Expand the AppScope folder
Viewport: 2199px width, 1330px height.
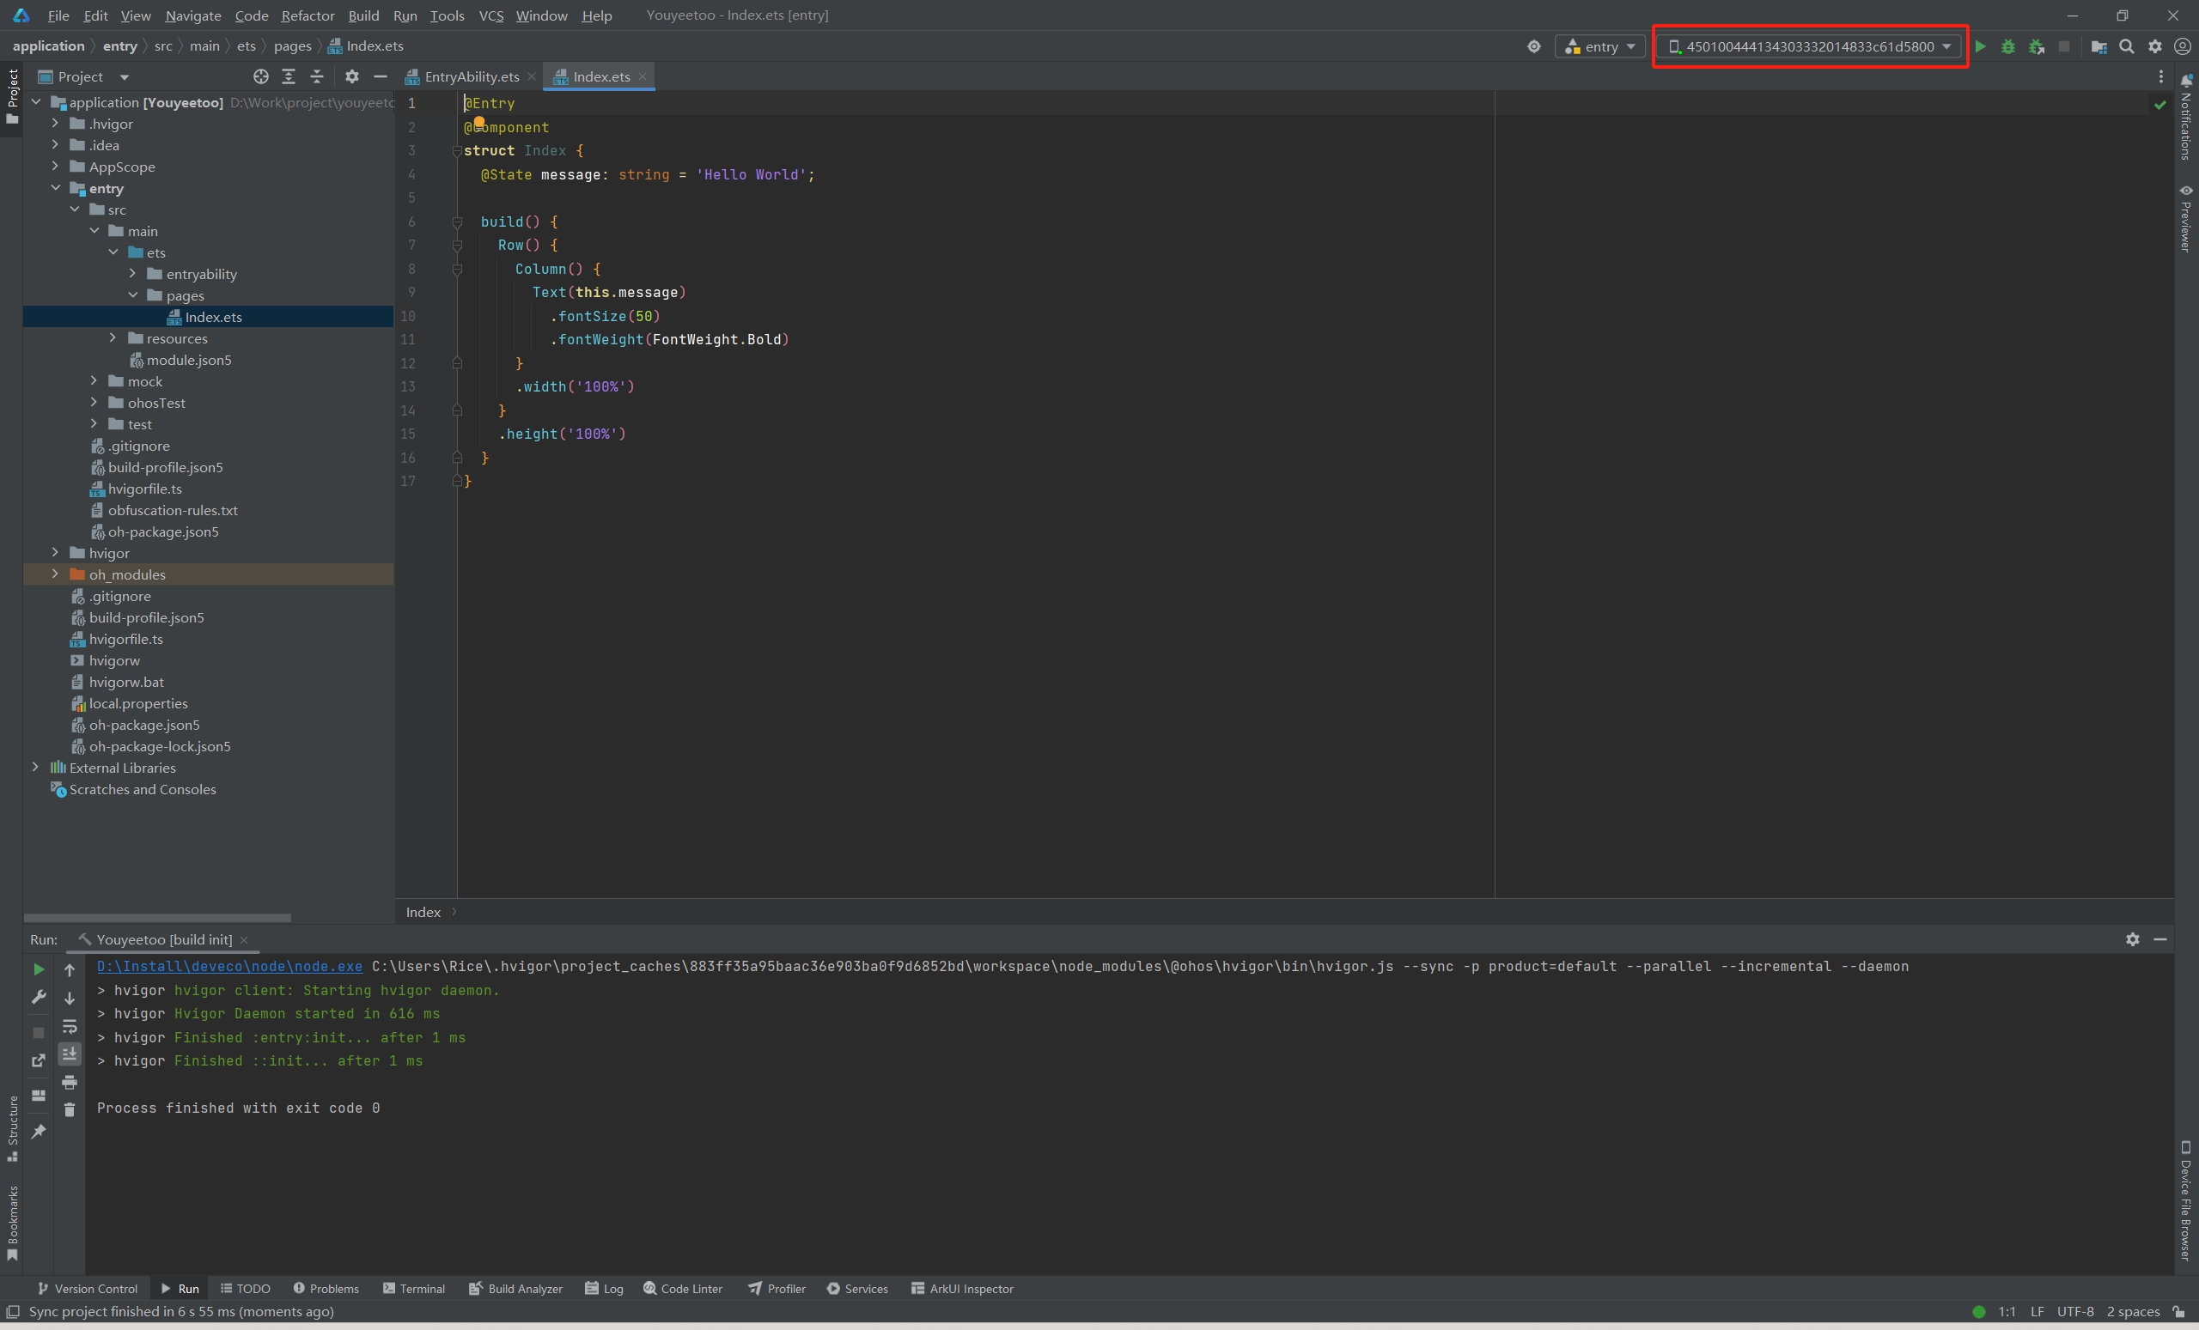point(55,166)
